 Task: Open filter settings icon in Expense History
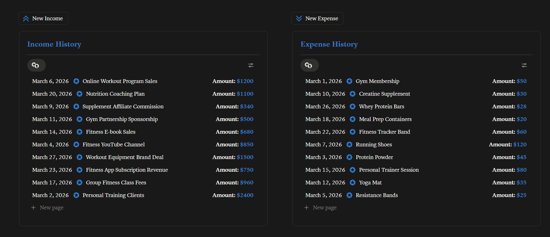click(x=524, y=65)
